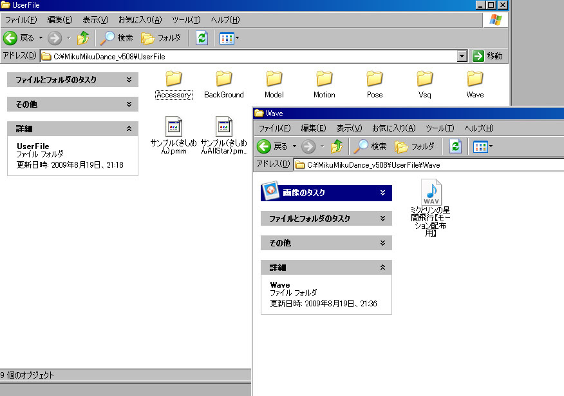Open ヘルプ(H) menu in UserFile window
Screen dimensions: 564x396
(x=225, y=20)
